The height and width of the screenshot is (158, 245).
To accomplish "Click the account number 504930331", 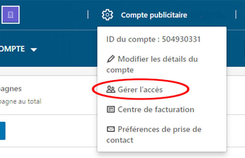I will tap(181, 39).
